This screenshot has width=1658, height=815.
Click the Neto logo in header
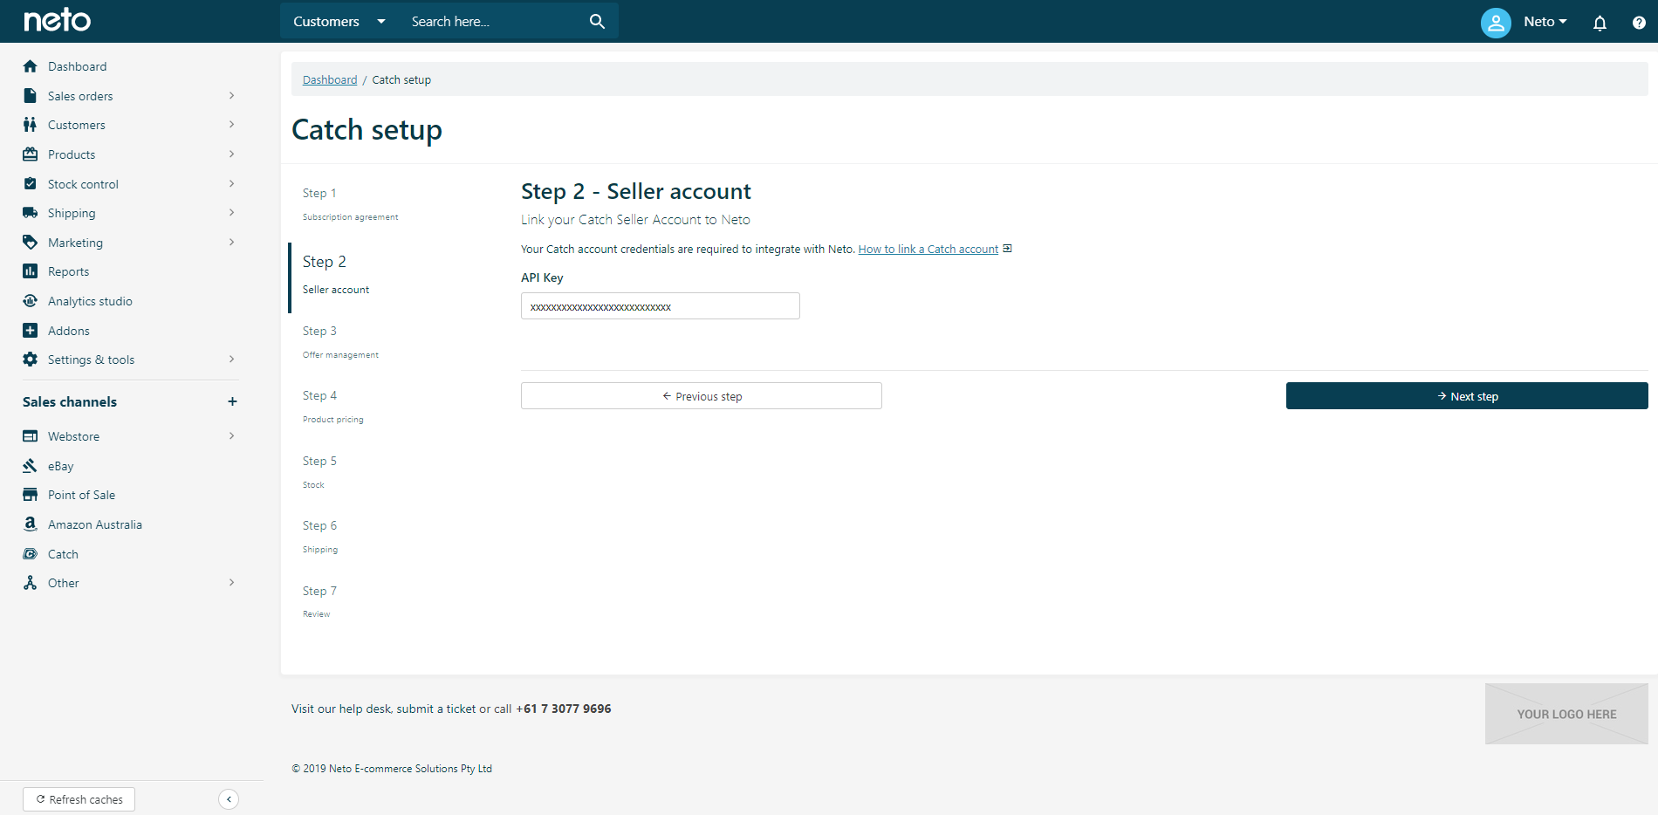pos(57,20)
